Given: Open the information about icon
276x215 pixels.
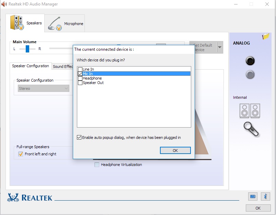Looking at the screenshot, I should [265, 196].
